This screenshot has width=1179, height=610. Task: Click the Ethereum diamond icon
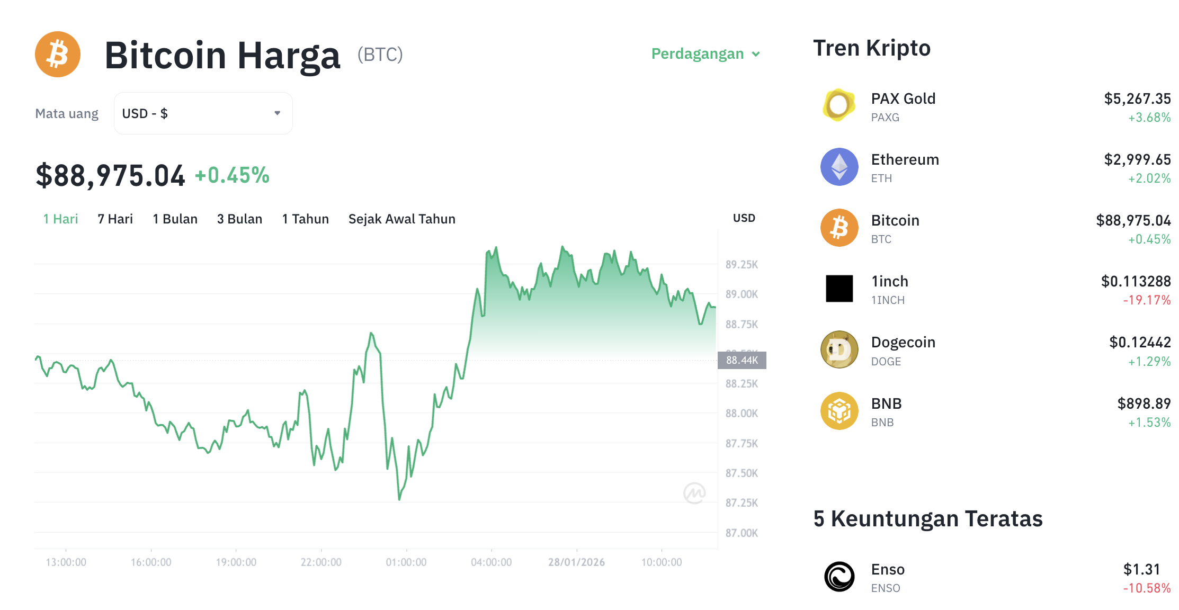tap(838, 166)
